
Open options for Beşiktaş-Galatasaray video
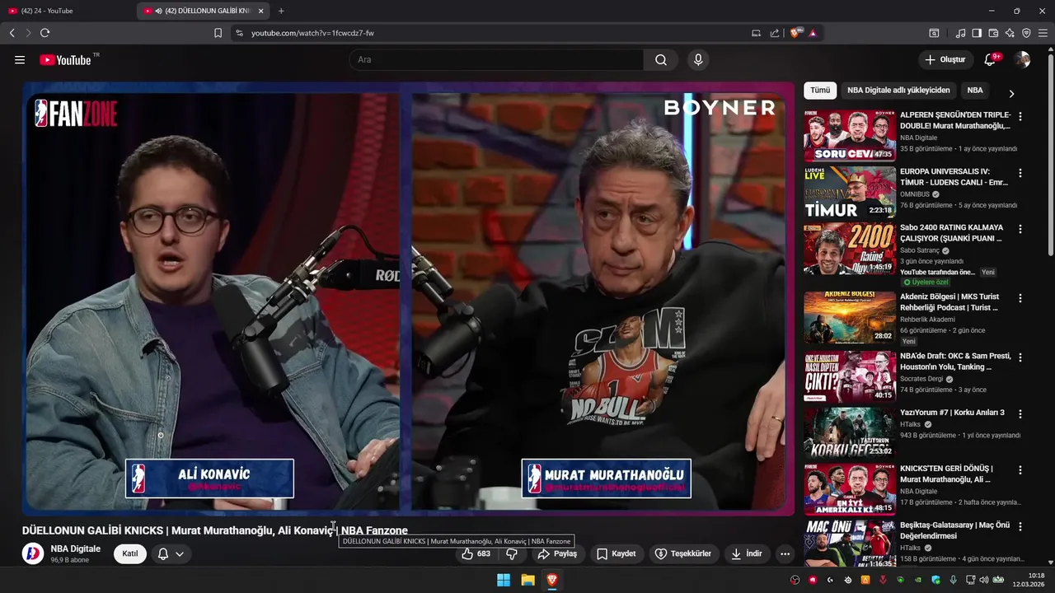pos(1020,525)
